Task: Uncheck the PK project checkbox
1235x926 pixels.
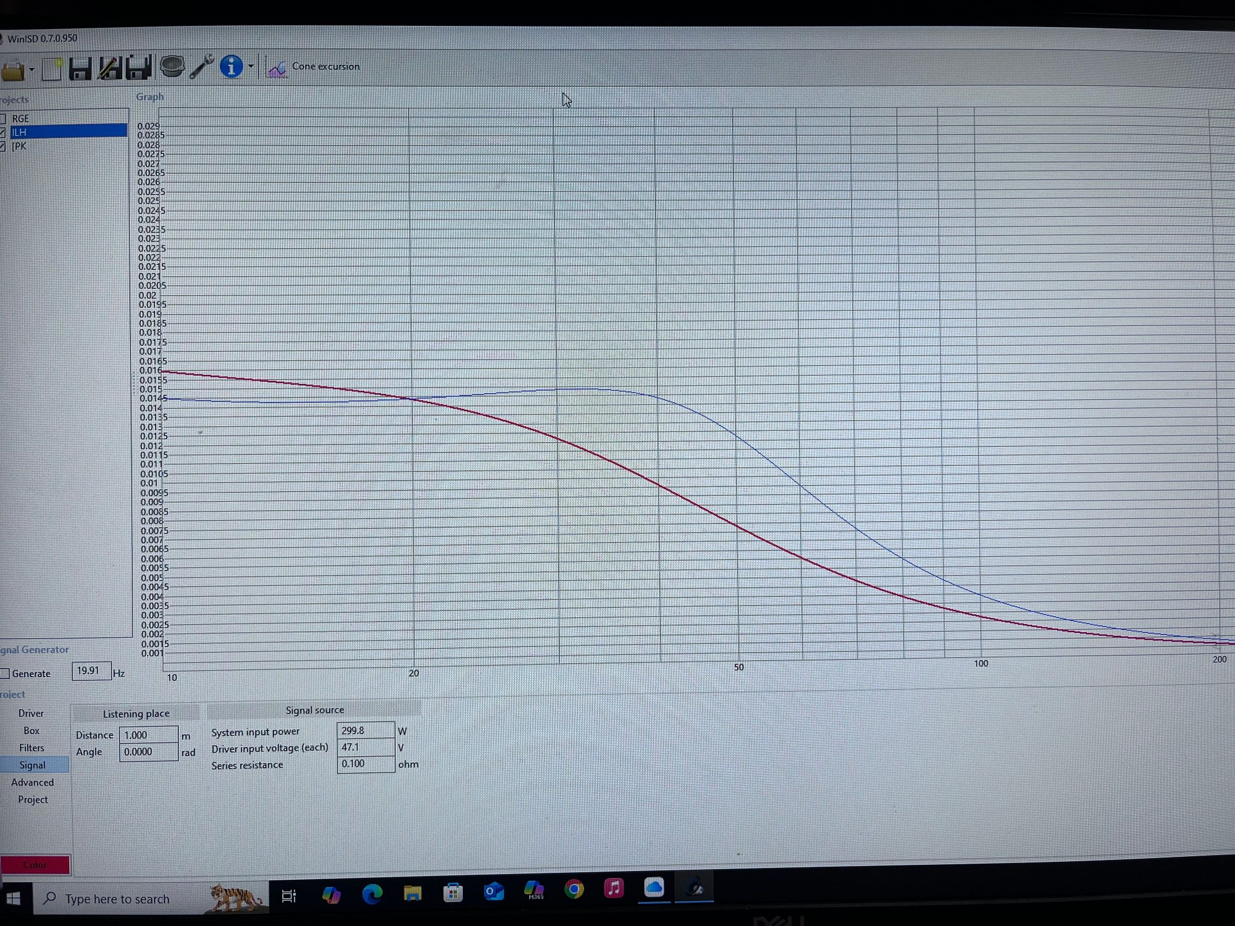Action: pos(3,146)
